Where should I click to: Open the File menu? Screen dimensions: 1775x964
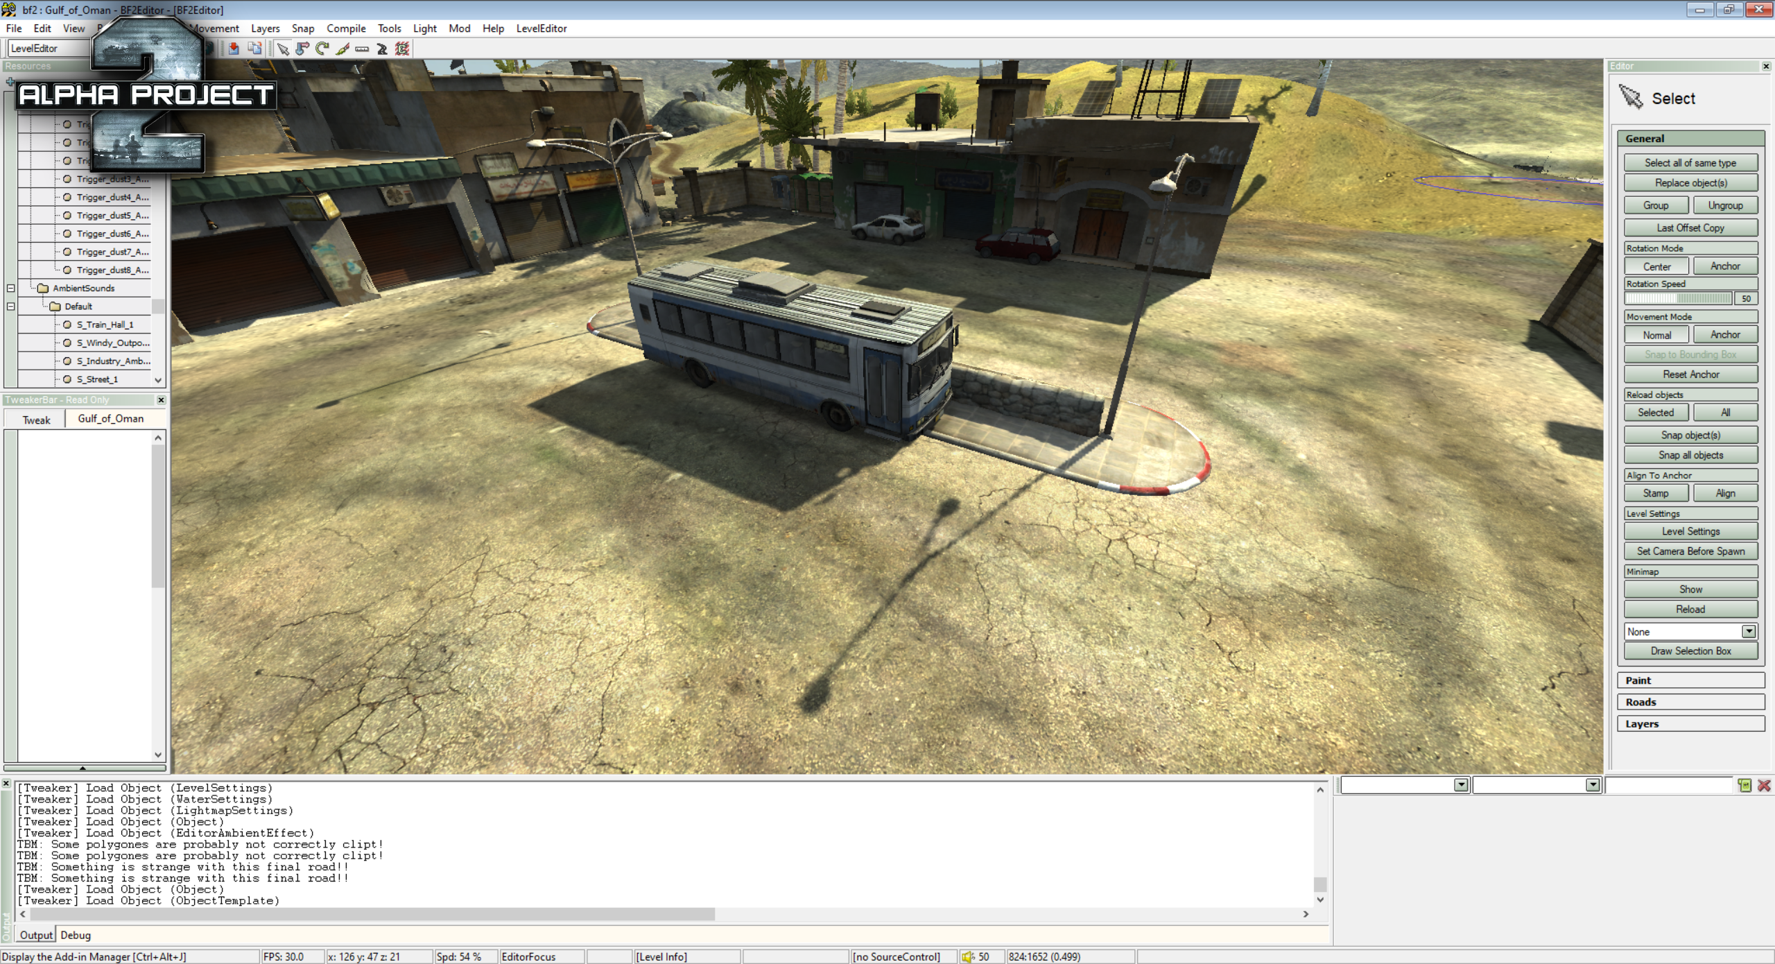(14, 28)
